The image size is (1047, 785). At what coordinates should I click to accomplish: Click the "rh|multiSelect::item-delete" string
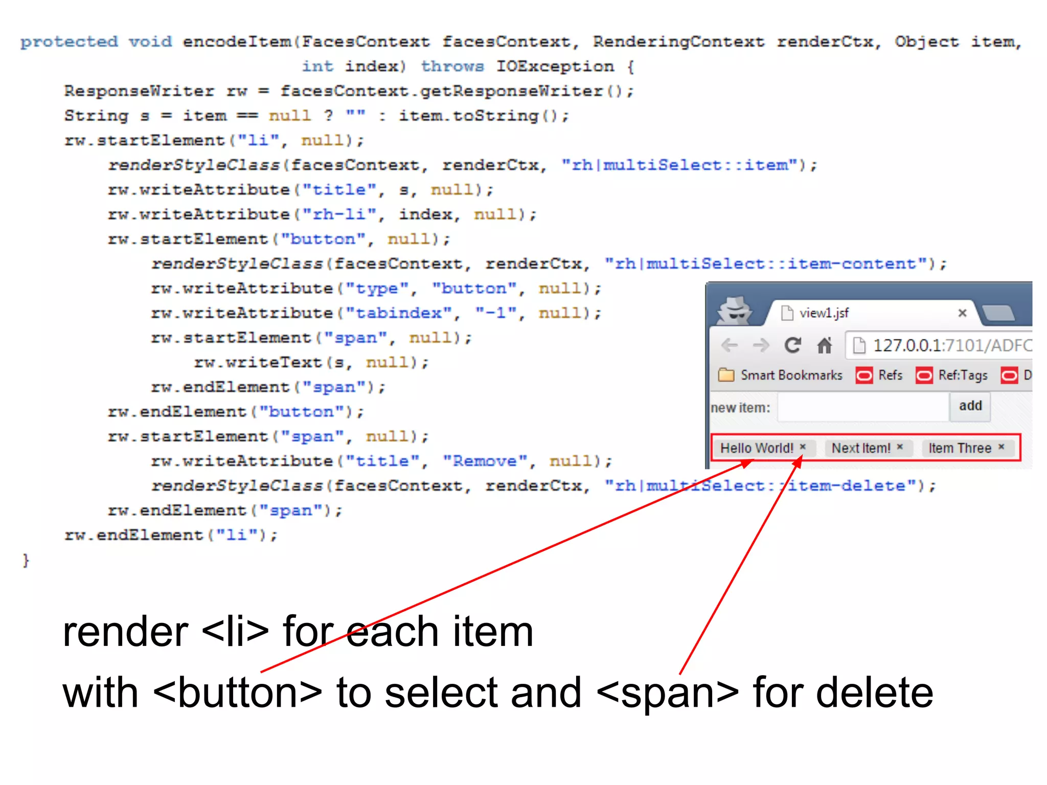[x=761, y=486]
